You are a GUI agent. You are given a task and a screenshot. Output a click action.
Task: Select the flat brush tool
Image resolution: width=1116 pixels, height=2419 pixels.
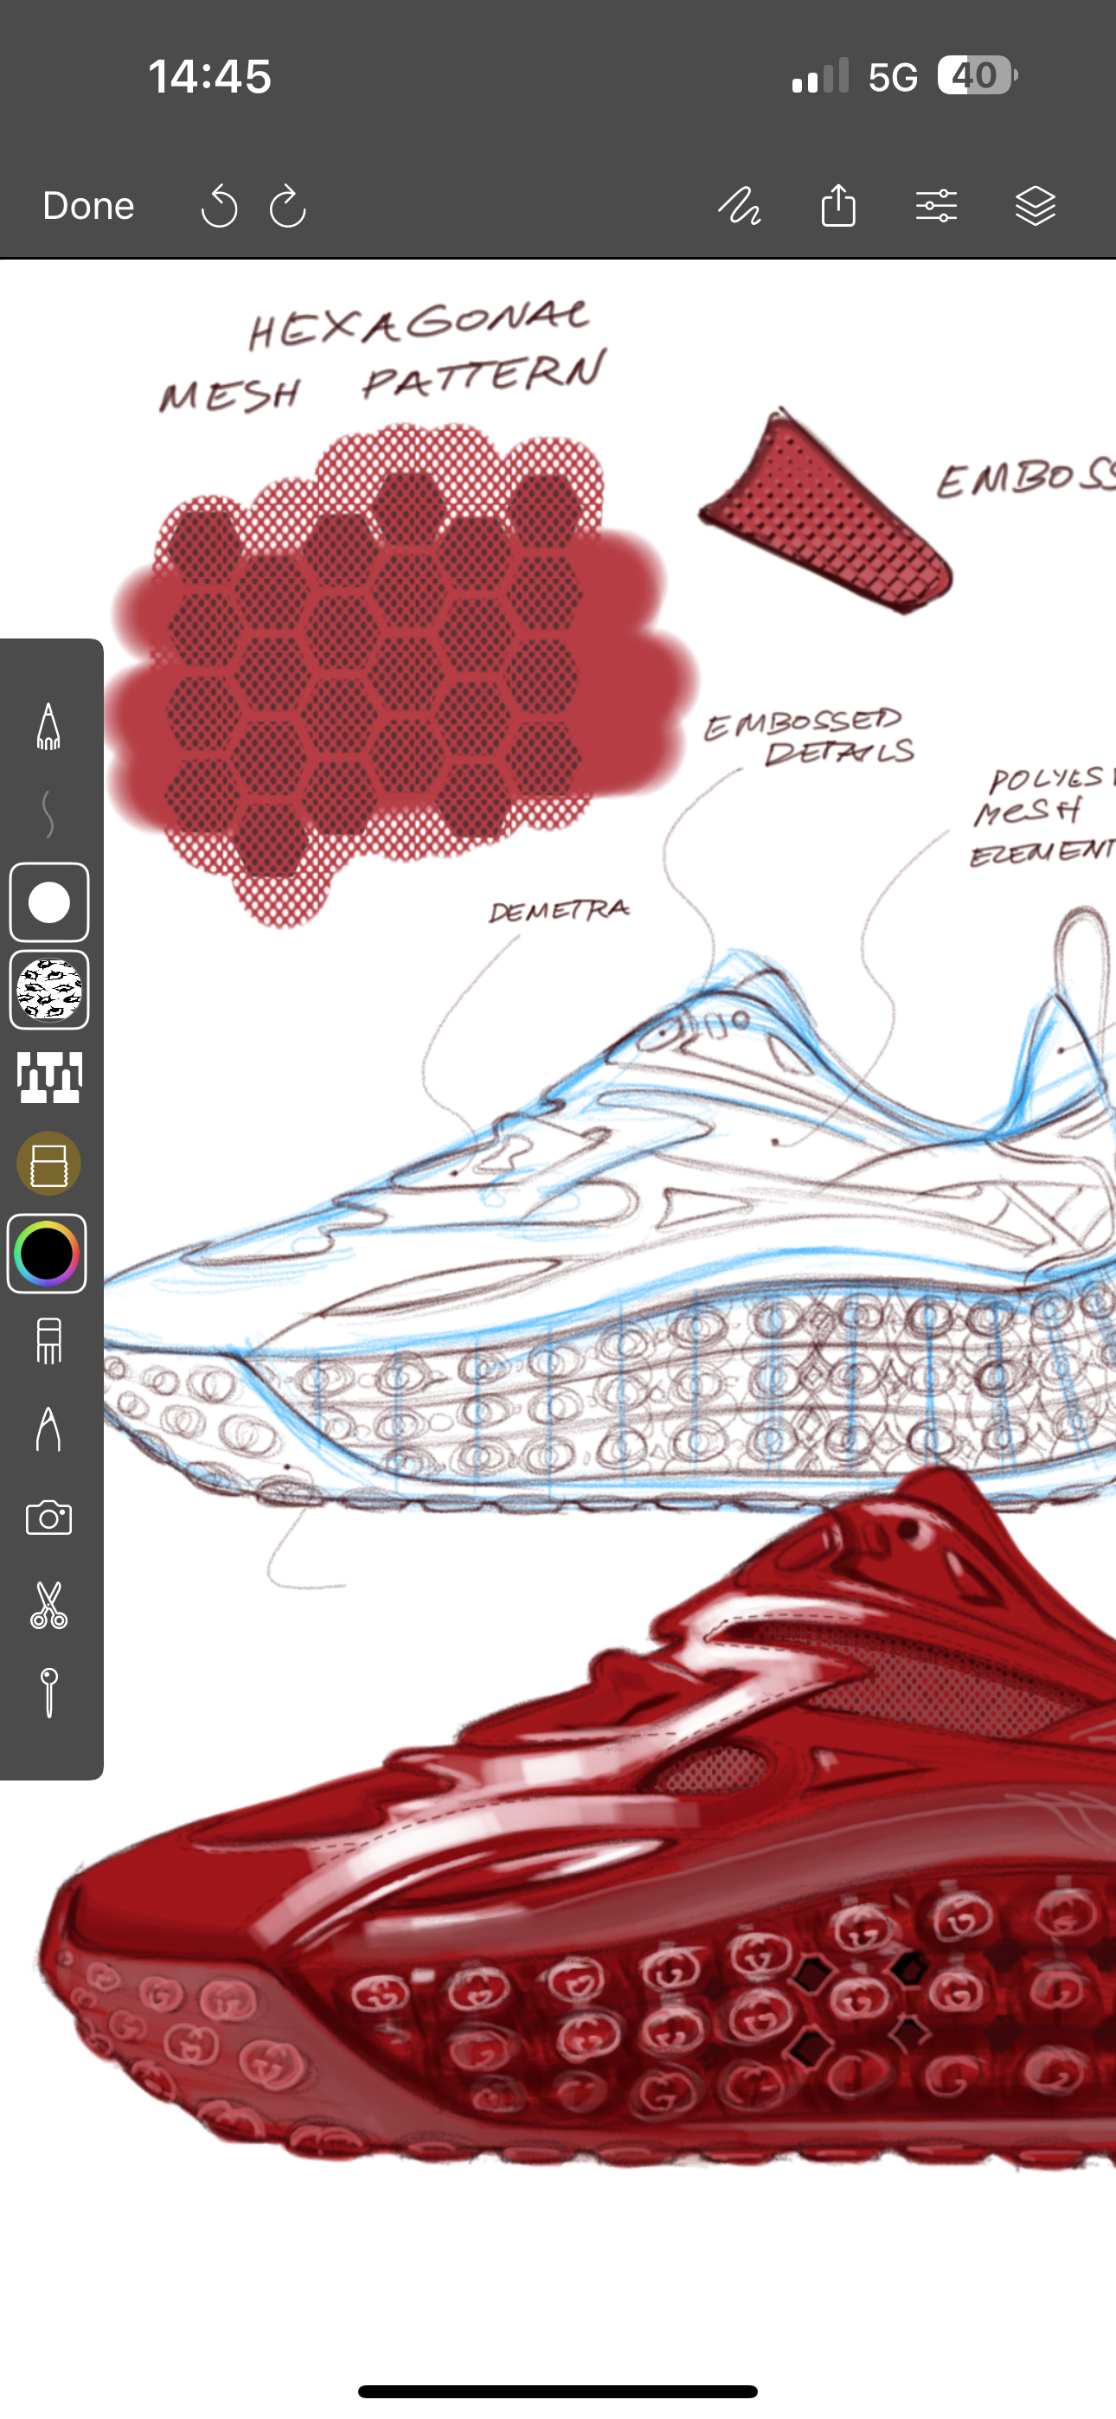pos(48,1340)
